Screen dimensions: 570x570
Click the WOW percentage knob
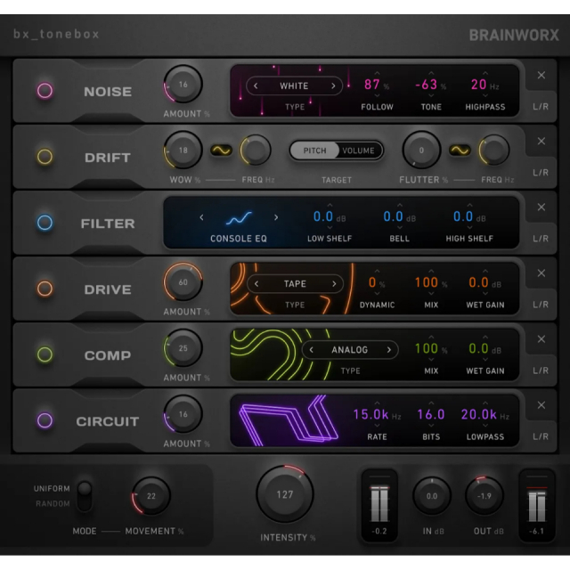pyautogui.click(x=183, y=151)
